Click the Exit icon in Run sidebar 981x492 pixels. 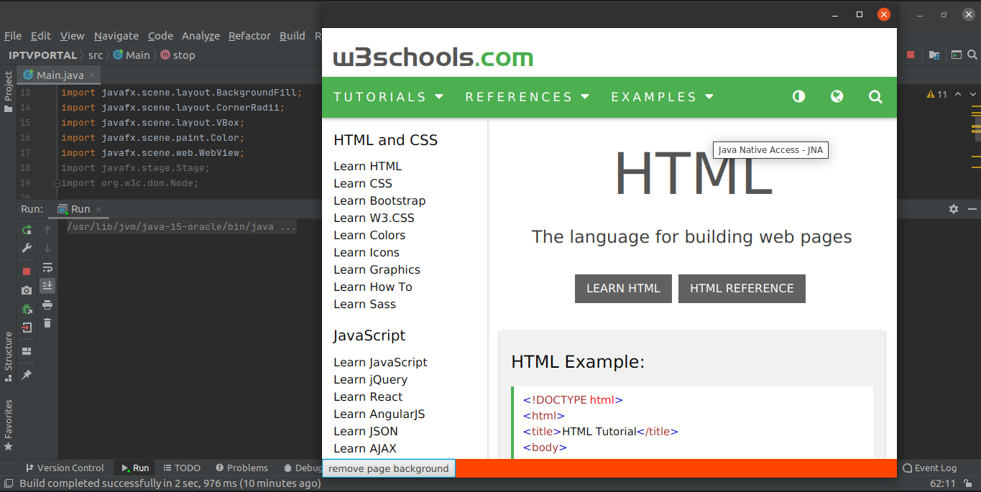[x=27, y=328]
